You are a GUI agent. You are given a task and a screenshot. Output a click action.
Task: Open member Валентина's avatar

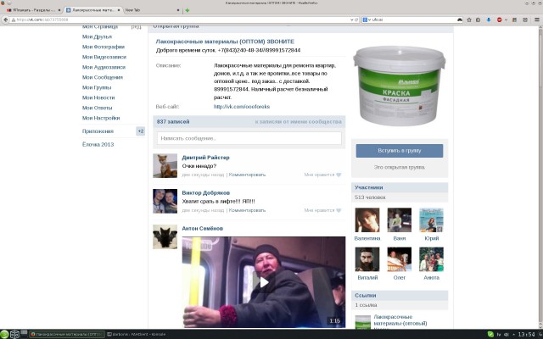pos(367,220)
